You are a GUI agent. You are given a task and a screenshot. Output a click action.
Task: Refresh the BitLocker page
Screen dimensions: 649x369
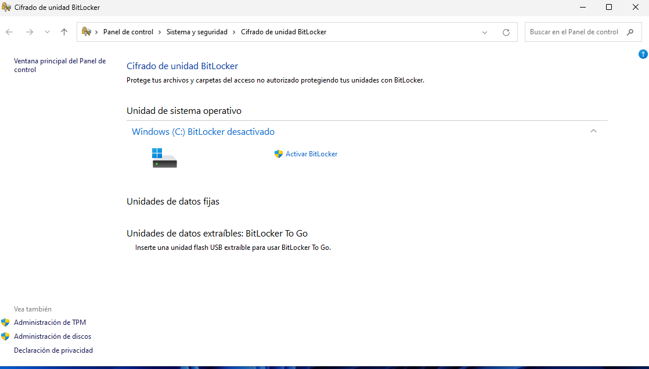(x=506, y=33)
